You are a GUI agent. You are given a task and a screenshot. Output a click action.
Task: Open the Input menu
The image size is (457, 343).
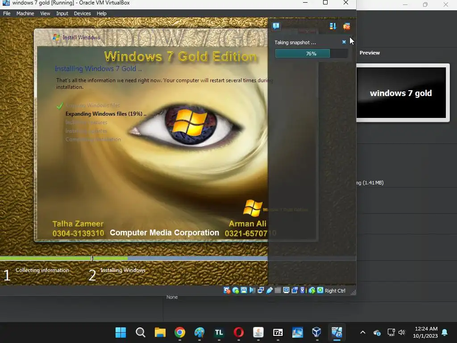point(62,13)
